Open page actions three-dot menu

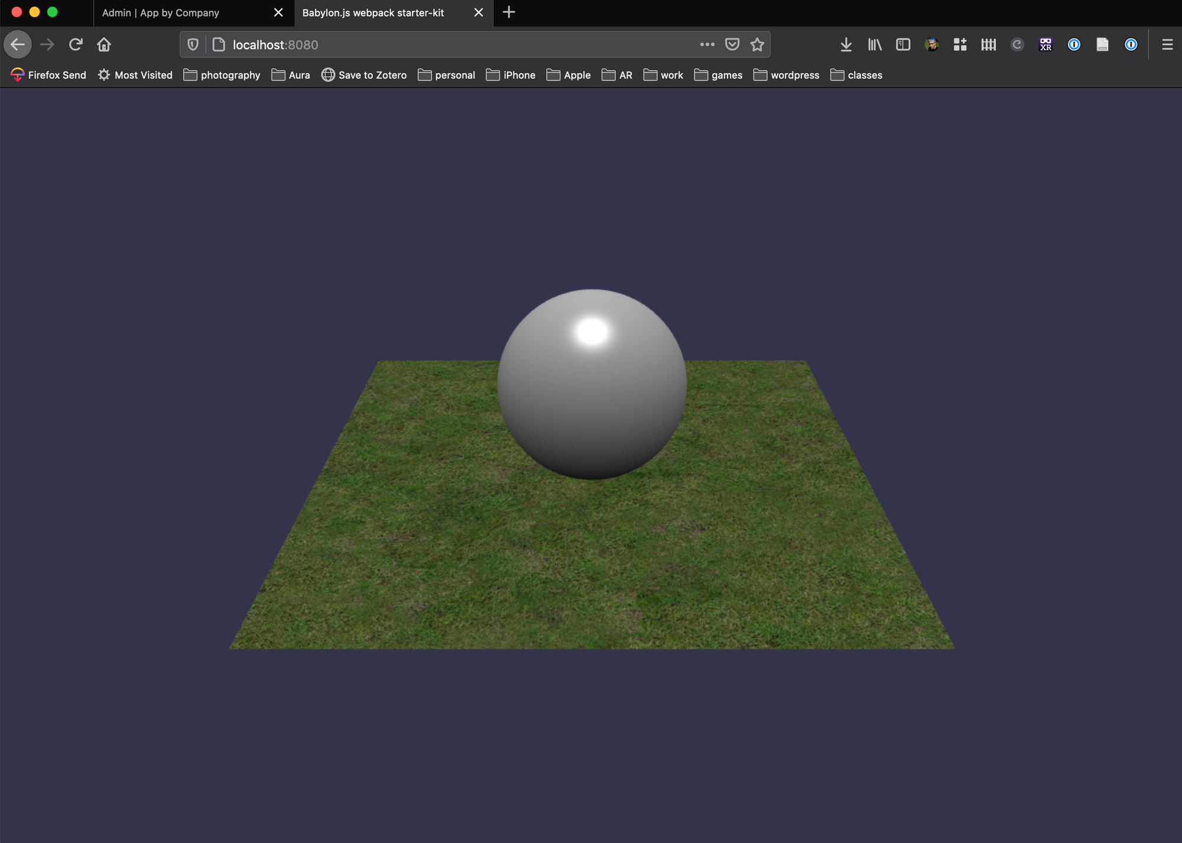pos(707,44)
